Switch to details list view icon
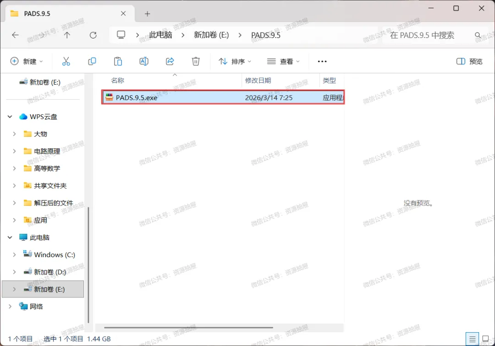The image size is (495, 346). click(472, 339)
